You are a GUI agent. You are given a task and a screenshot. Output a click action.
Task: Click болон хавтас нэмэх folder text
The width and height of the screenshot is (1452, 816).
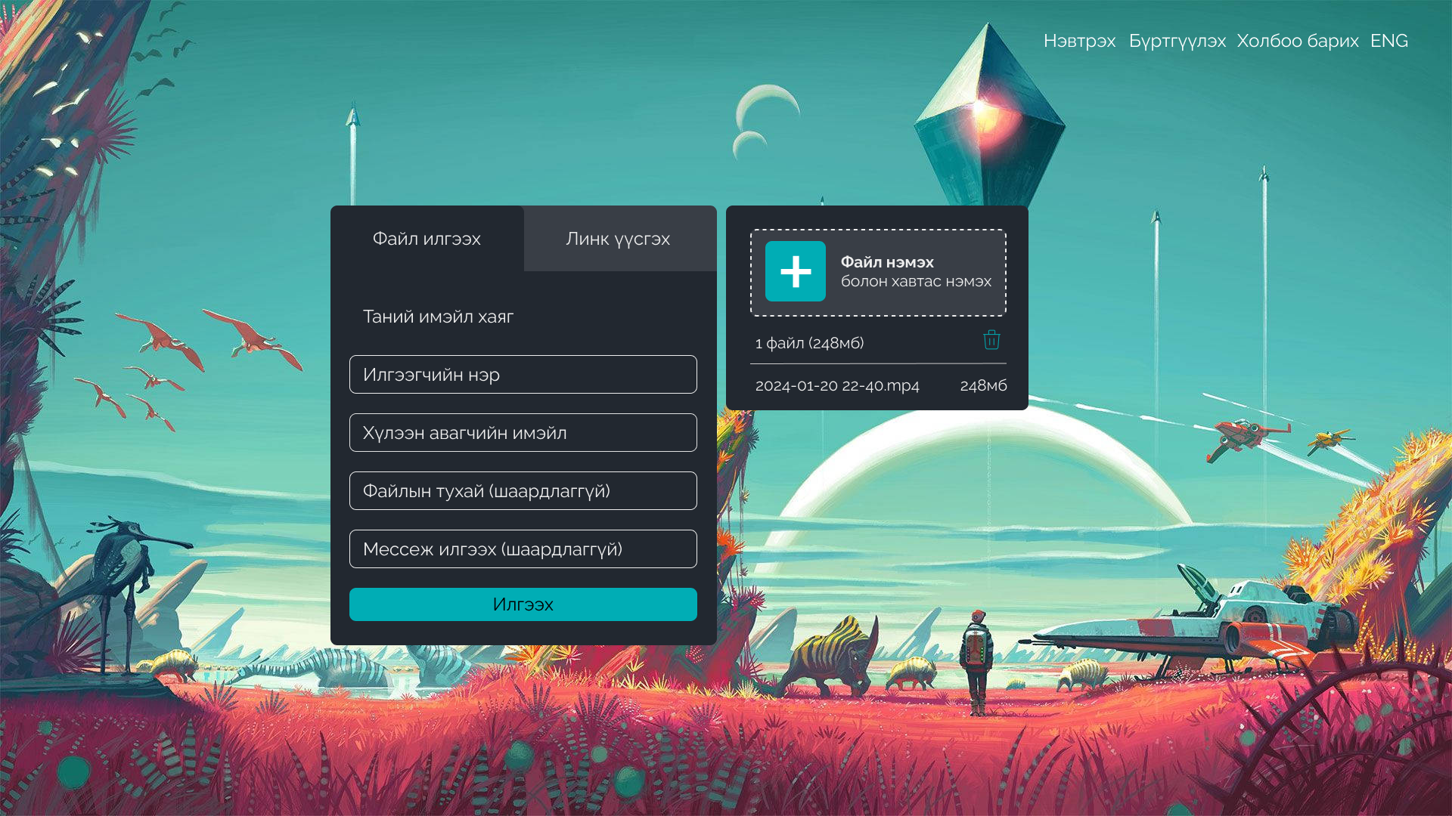click(x=916, y=282)
